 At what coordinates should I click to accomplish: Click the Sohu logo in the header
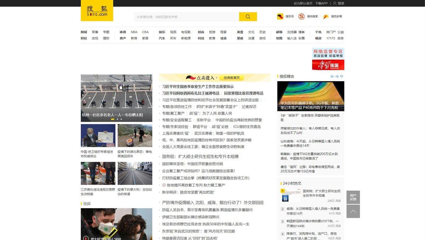coord(97,11)
